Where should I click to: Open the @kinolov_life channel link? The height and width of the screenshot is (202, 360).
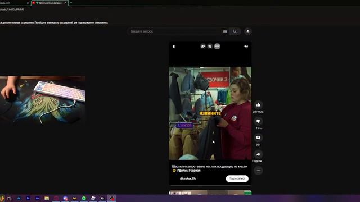tap(188, 178)
